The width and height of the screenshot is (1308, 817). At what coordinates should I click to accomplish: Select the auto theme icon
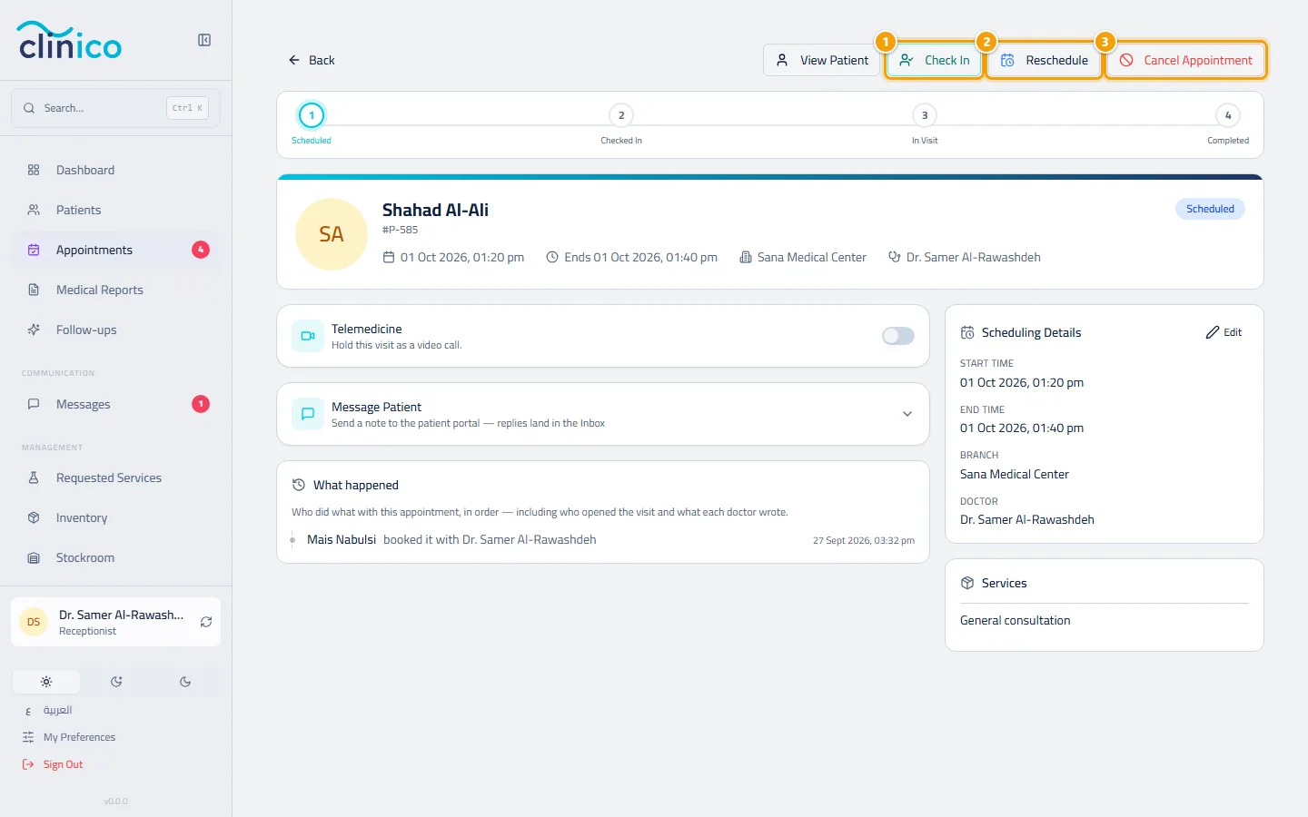(116, 682)
